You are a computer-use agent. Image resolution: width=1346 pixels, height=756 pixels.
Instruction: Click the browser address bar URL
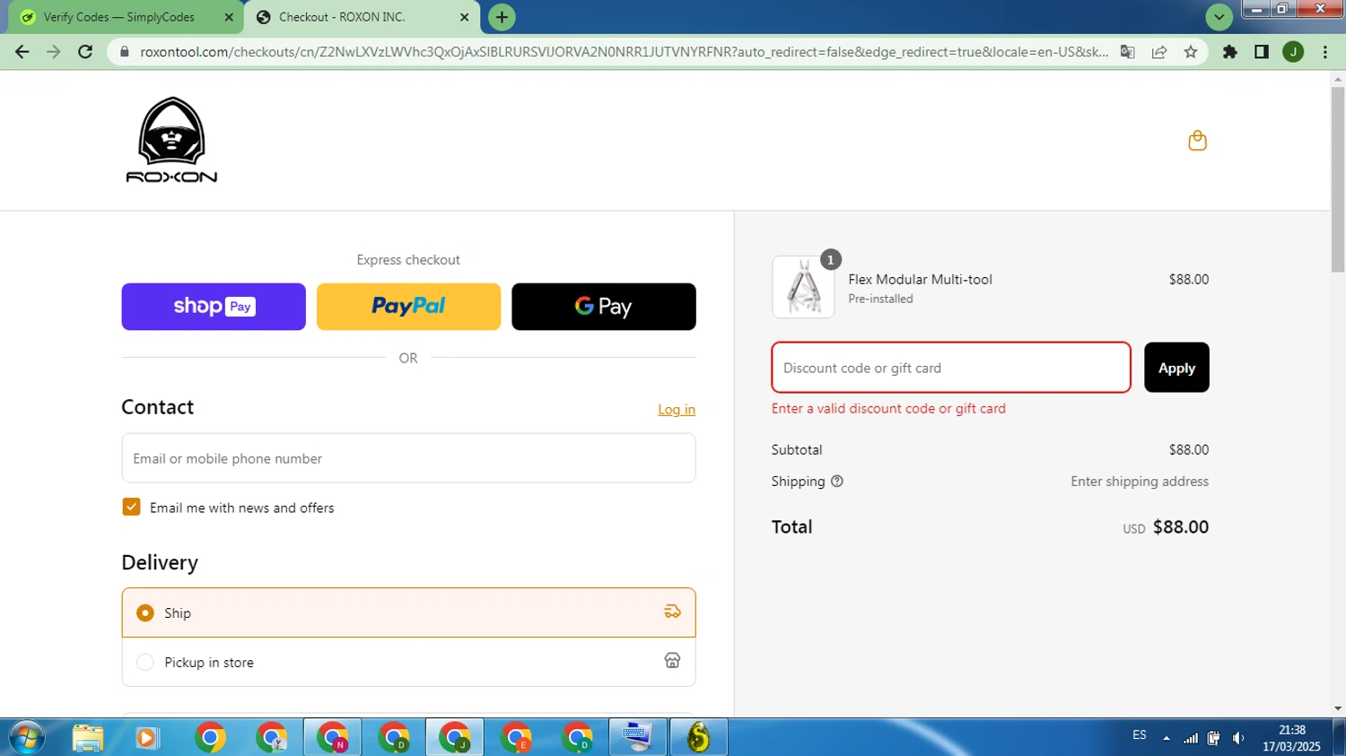(x=624, y=52)
